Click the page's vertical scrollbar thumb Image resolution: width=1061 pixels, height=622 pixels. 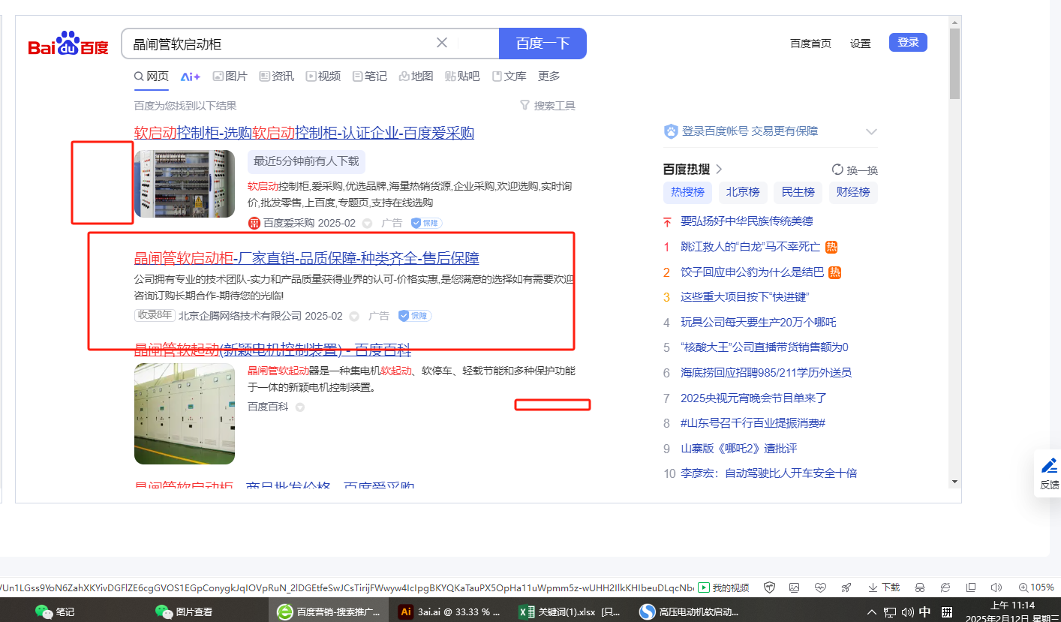954,64
